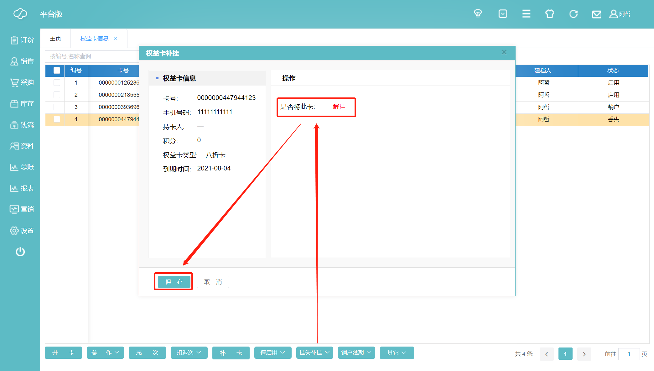Viewport: 654px width, 371px height.
Task: Switch to the 主页 tab
Action: point(55,39)
